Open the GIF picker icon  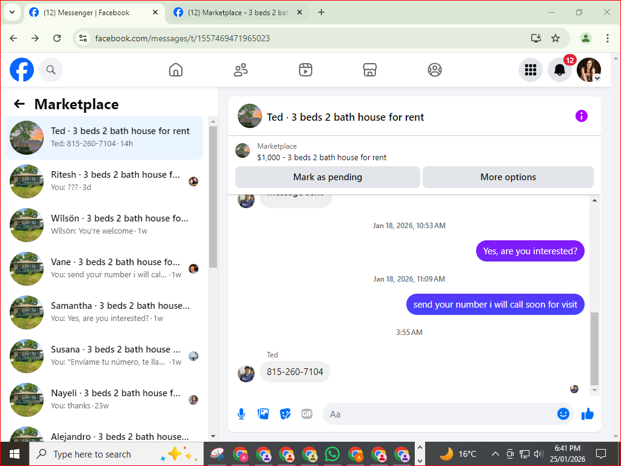(x=307, y=414)
